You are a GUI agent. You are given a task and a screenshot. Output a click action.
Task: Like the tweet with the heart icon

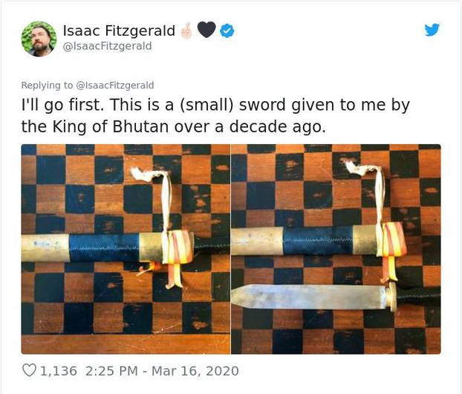point(30,370)
